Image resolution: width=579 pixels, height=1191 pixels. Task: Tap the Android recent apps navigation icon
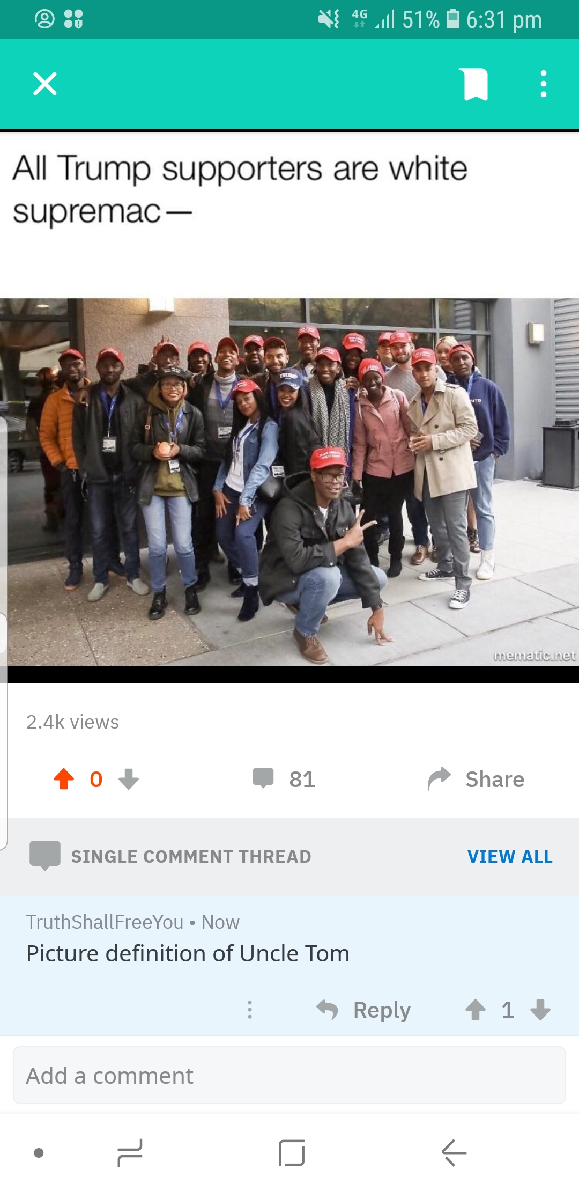[x=130, y=1152]
